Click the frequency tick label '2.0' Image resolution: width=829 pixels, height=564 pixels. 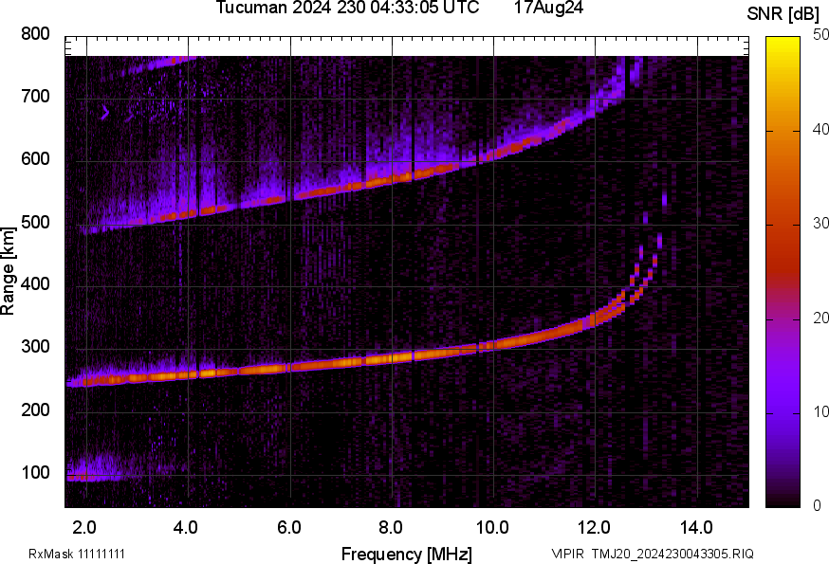tap(84, 527)
